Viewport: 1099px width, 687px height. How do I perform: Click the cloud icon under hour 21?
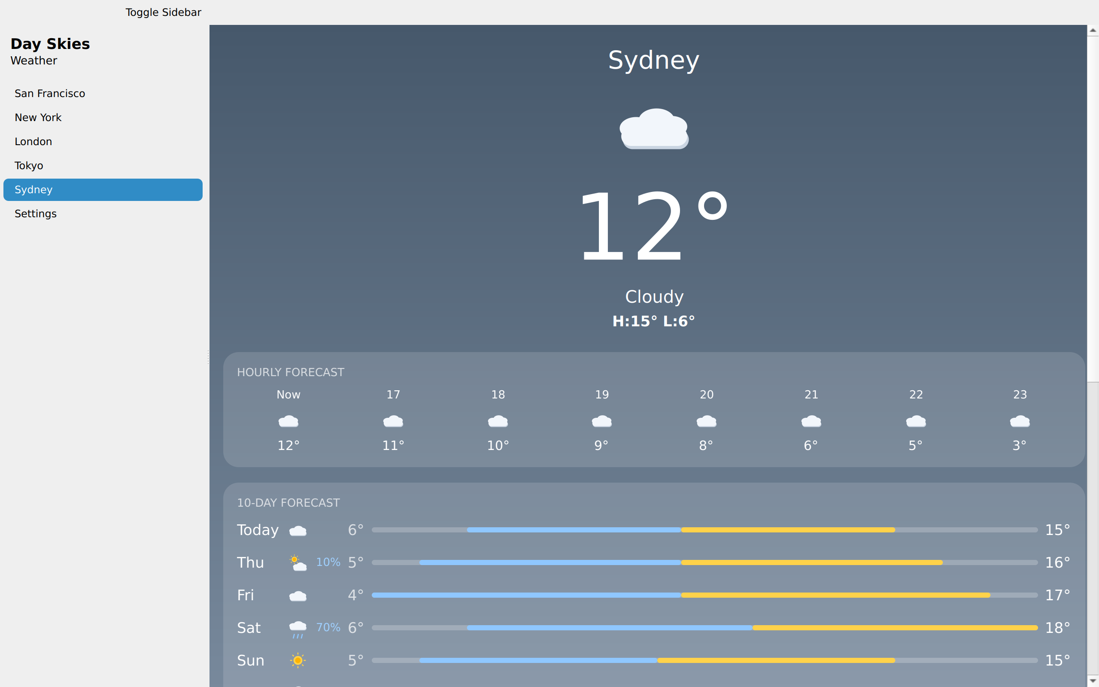pos(811,421)
